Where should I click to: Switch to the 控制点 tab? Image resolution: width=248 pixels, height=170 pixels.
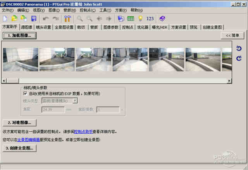[x=127, y=27]
